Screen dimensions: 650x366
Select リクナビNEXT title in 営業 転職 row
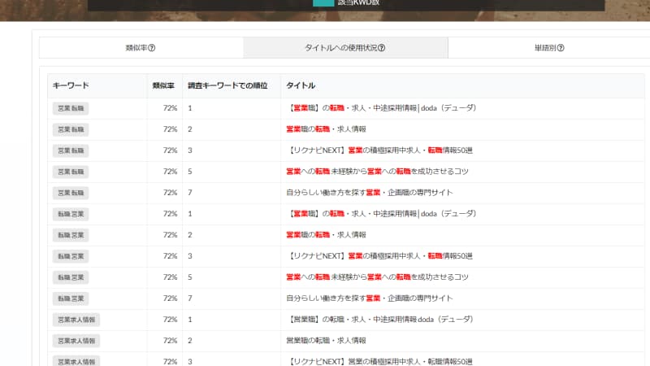[379, 150]
